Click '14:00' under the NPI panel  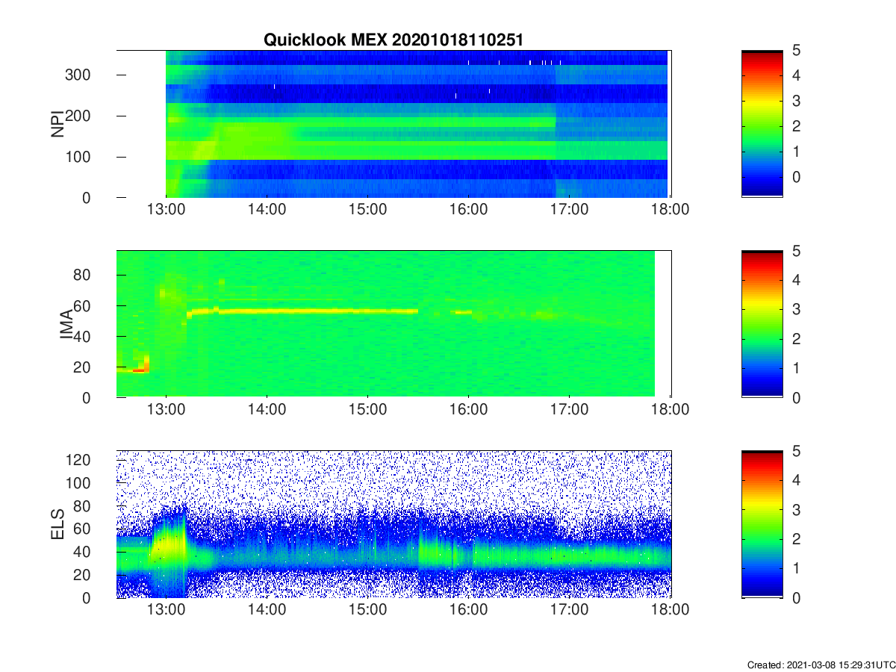pos(267,210)
